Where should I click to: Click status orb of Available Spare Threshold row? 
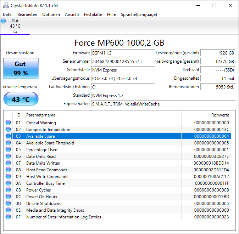pos(8,143)
